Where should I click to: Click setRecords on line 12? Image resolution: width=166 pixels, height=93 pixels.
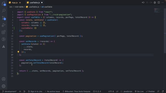(31, 41)
